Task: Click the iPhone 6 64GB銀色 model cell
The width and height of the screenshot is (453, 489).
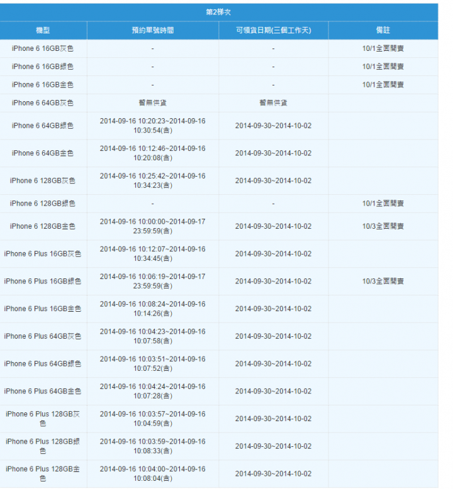Action: pos(43,126)
